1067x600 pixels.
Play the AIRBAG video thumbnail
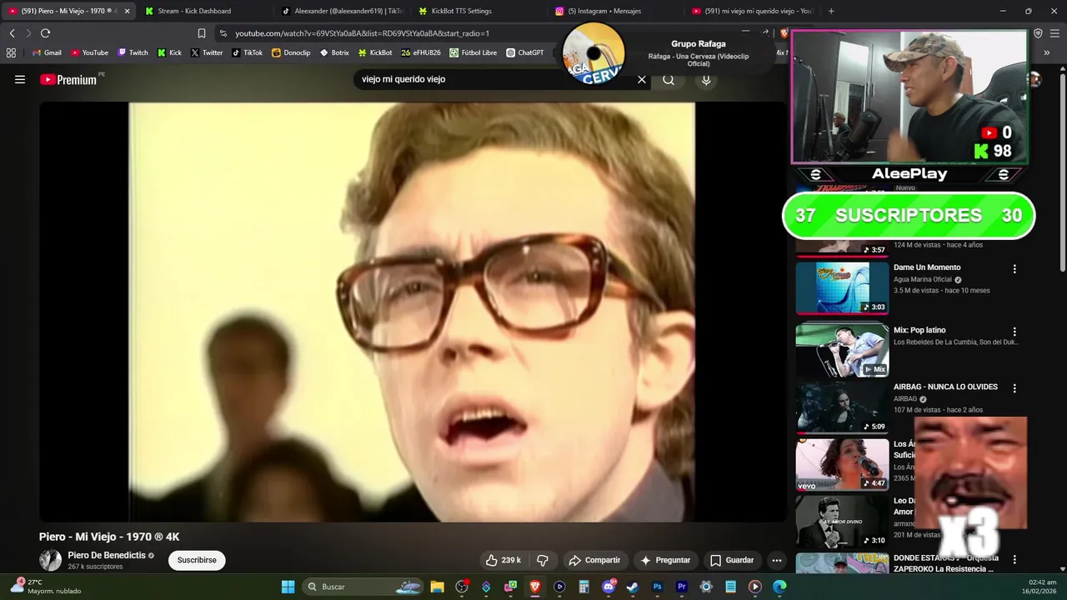(x=842, y=407)
